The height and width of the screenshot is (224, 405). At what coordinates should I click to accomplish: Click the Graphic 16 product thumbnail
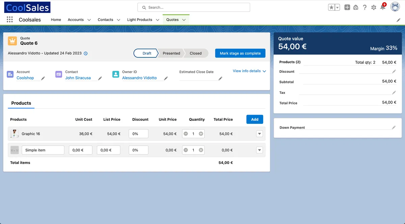(x=15, y=134)
